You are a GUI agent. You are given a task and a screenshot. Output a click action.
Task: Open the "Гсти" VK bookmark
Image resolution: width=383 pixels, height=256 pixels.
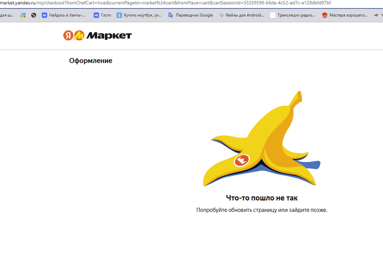click(102, 15)
